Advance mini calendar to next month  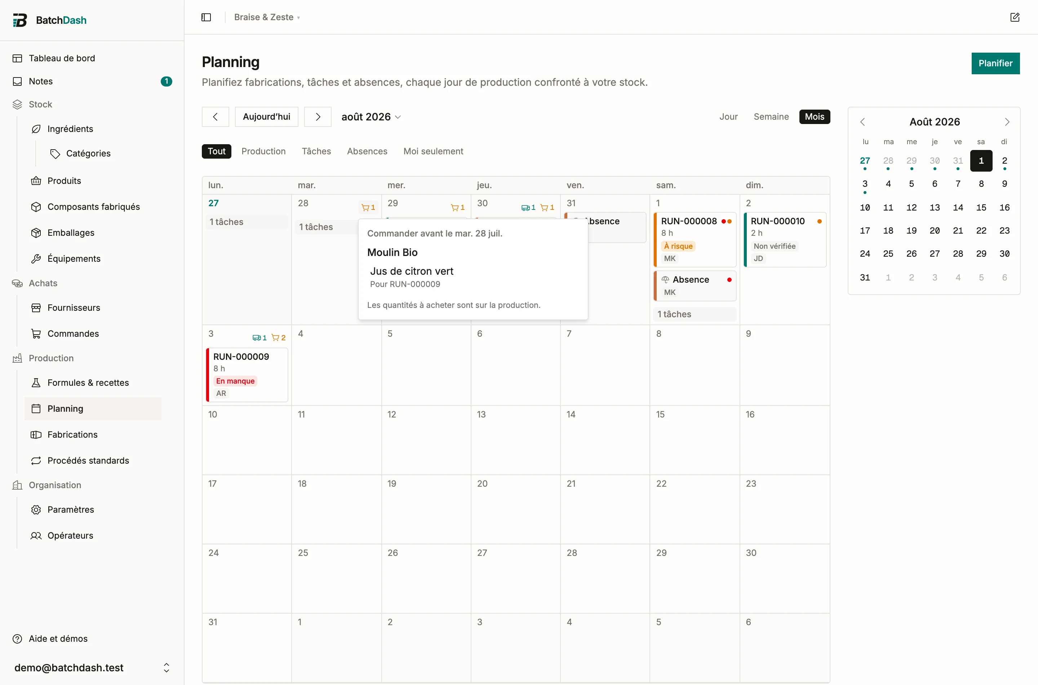(x=1007, y=122)
